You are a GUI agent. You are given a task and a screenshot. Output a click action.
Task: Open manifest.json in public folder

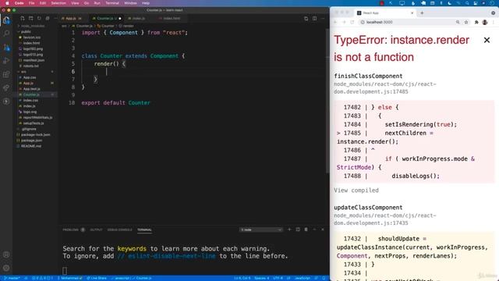[34, 60]
